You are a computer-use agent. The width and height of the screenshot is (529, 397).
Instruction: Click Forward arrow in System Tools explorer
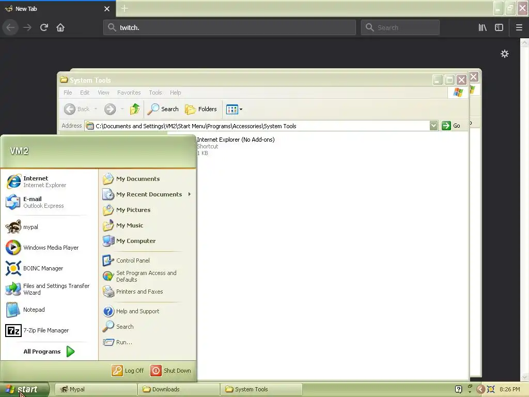(x=110, y=109)
